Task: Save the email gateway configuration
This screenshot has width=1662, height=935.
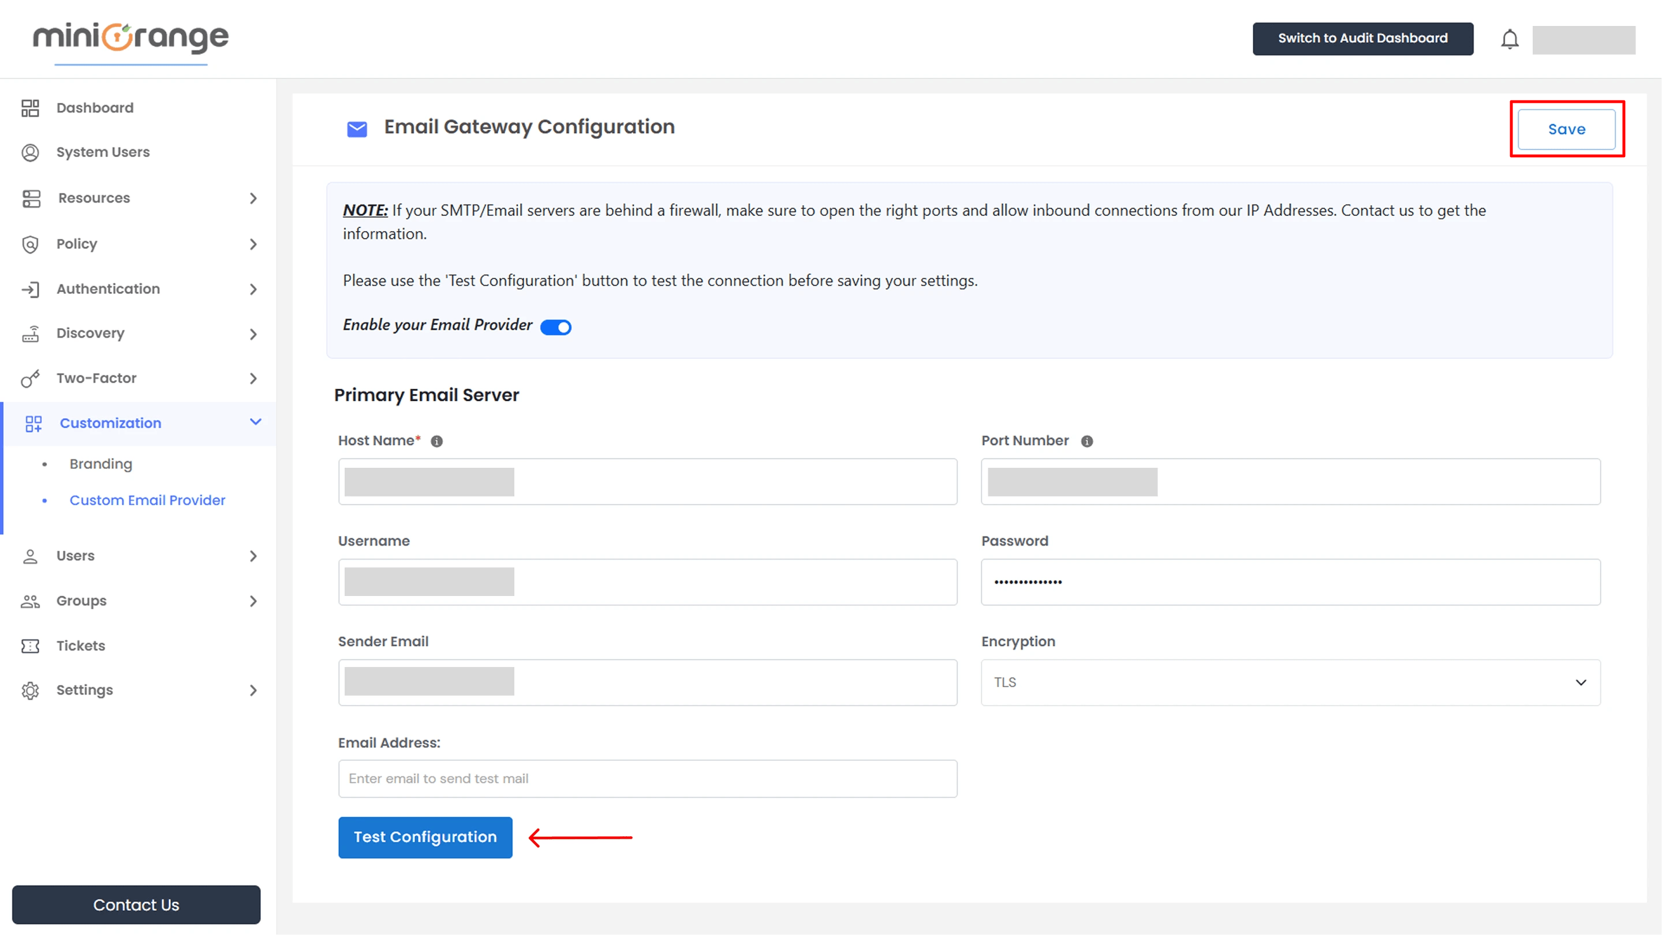Action: [1566, 129]
